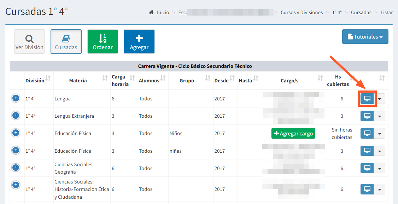Click the Ordenar sort button
The height and width of the screenshot is (204, 398).
[x=103, y=42]
